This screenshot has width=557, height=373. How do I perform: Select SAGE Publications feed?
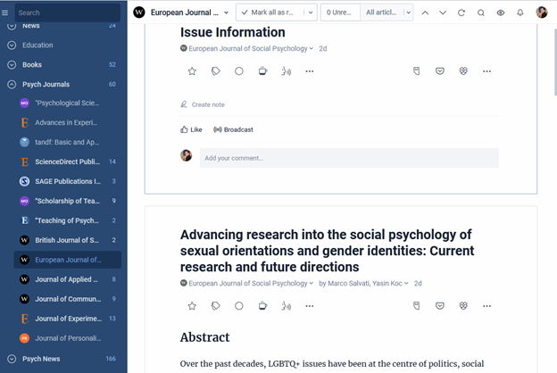67,181
